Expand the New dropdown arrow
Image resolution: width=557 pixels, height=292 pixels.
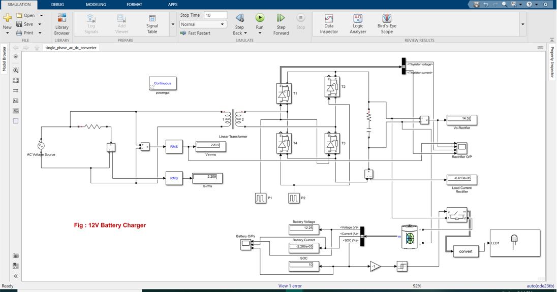7,33
